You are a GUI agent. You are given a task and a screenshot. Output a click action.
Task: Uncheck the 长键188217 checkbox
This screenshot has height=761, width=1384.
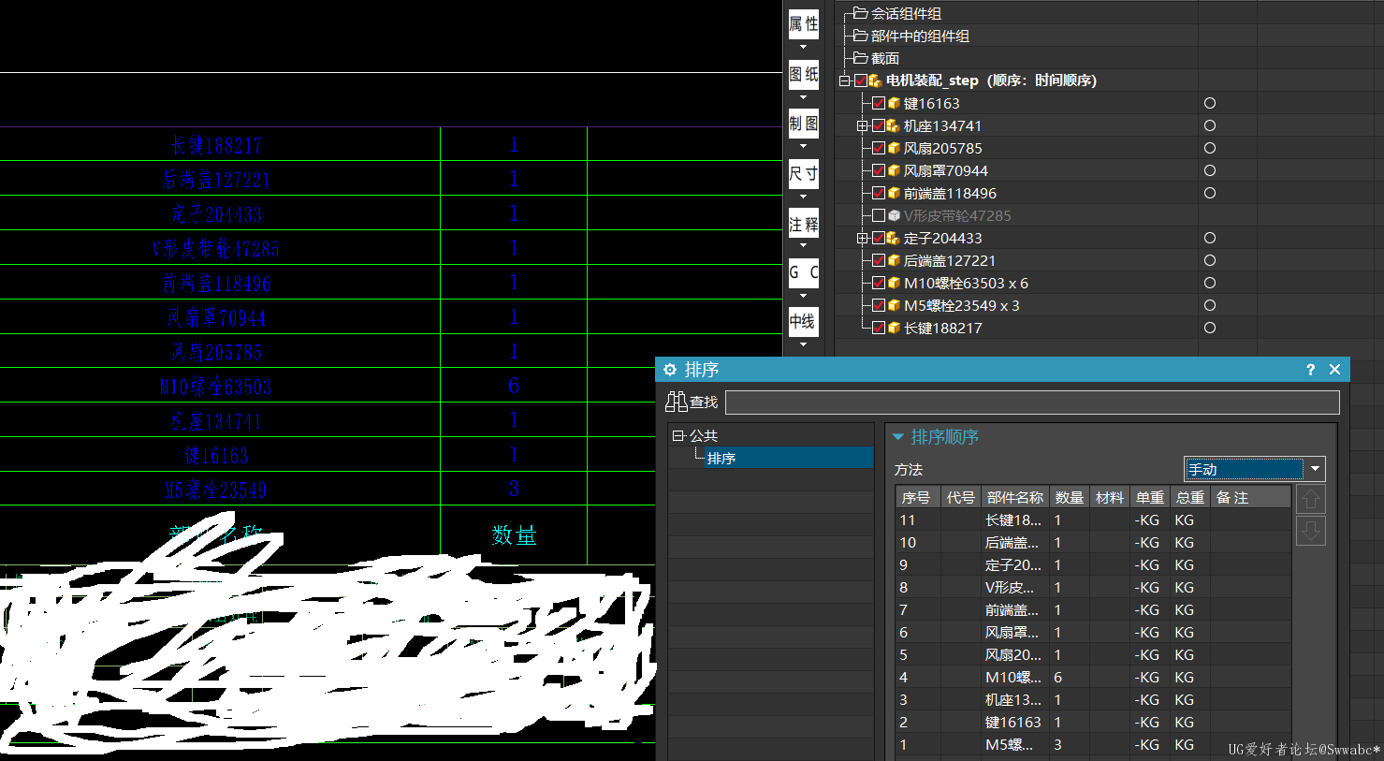[879, 328]
